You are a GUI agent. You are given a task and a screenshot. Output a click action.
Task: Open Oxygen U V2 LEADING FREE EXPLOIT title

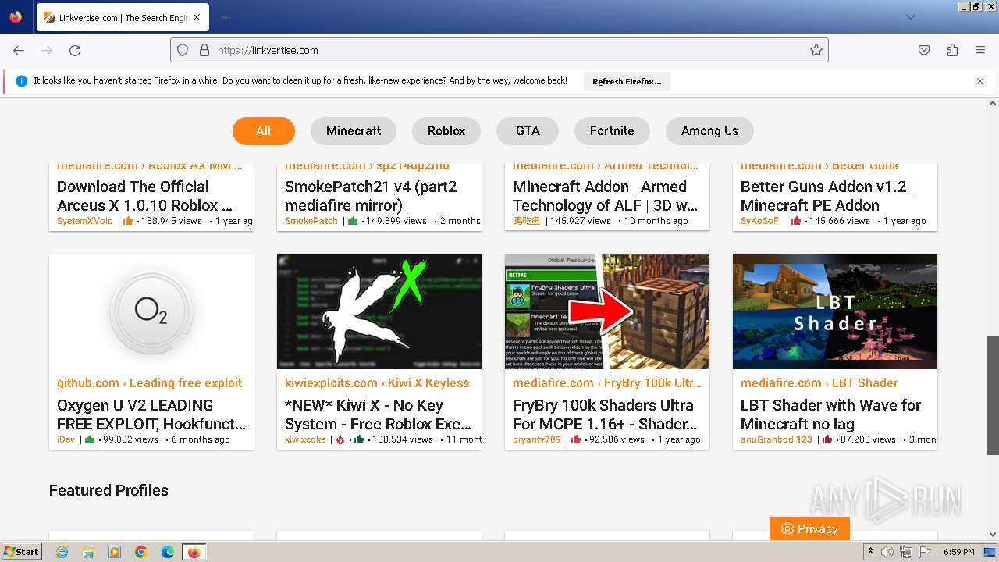(x=151, y=414)
